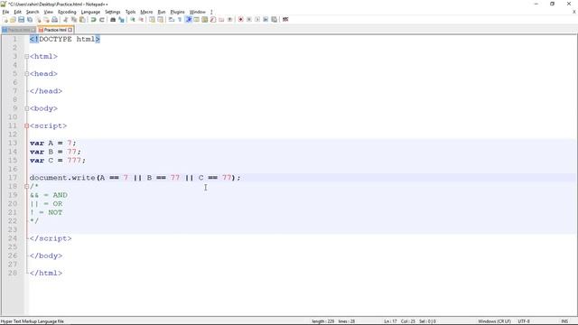
Task: Close the active Practice.html tab
Action: point(70,30)
